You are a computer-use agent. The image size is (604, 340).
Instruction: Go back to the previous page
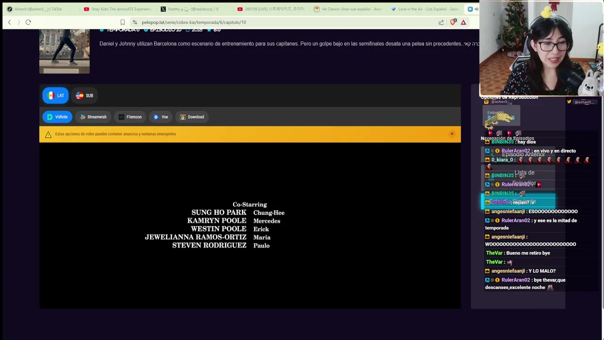tap(9, 22)
